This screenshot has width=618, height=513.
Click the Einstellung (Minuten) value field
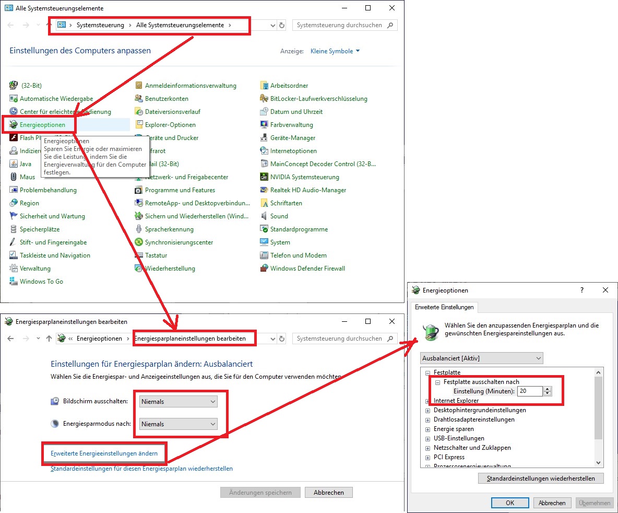(x=530, y=391)
